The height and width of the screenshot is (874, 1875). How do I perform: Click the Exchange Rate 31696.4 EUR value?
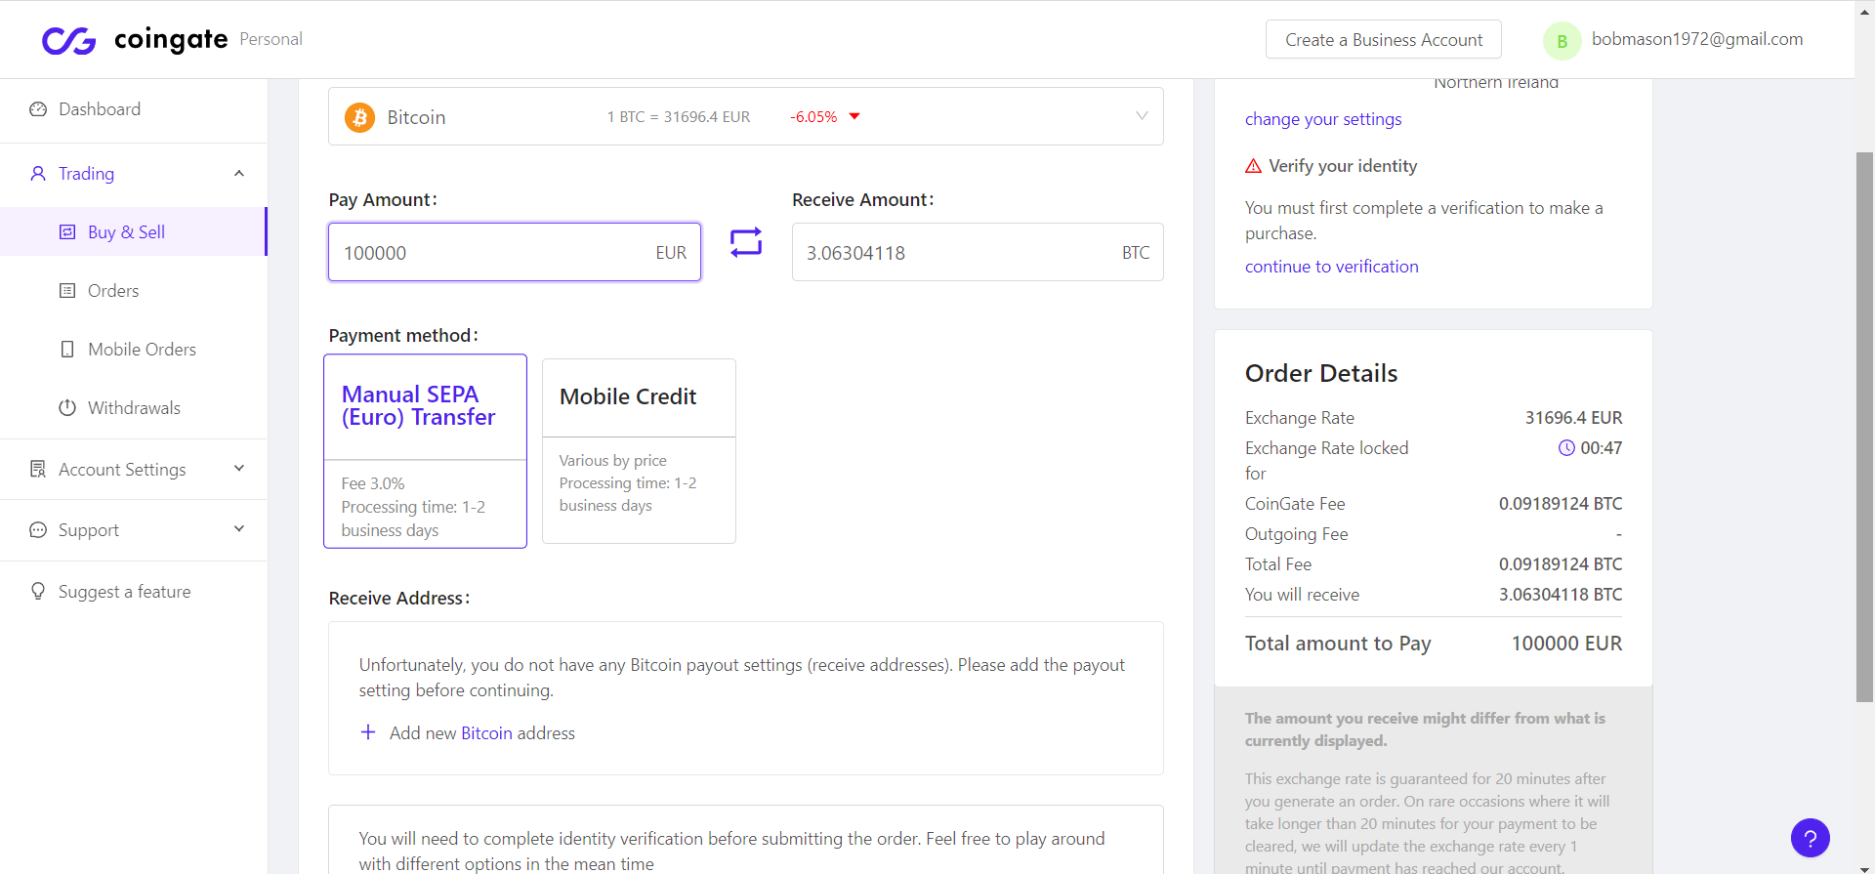point(1573,418)
